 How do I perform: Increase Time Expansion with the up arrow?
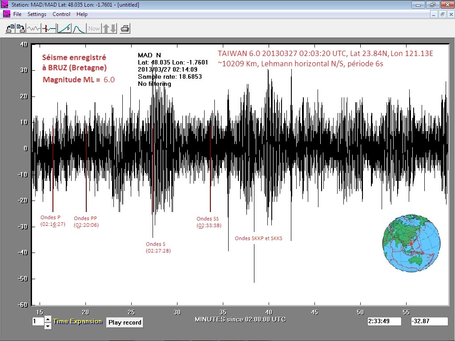(x=48, y=319)
